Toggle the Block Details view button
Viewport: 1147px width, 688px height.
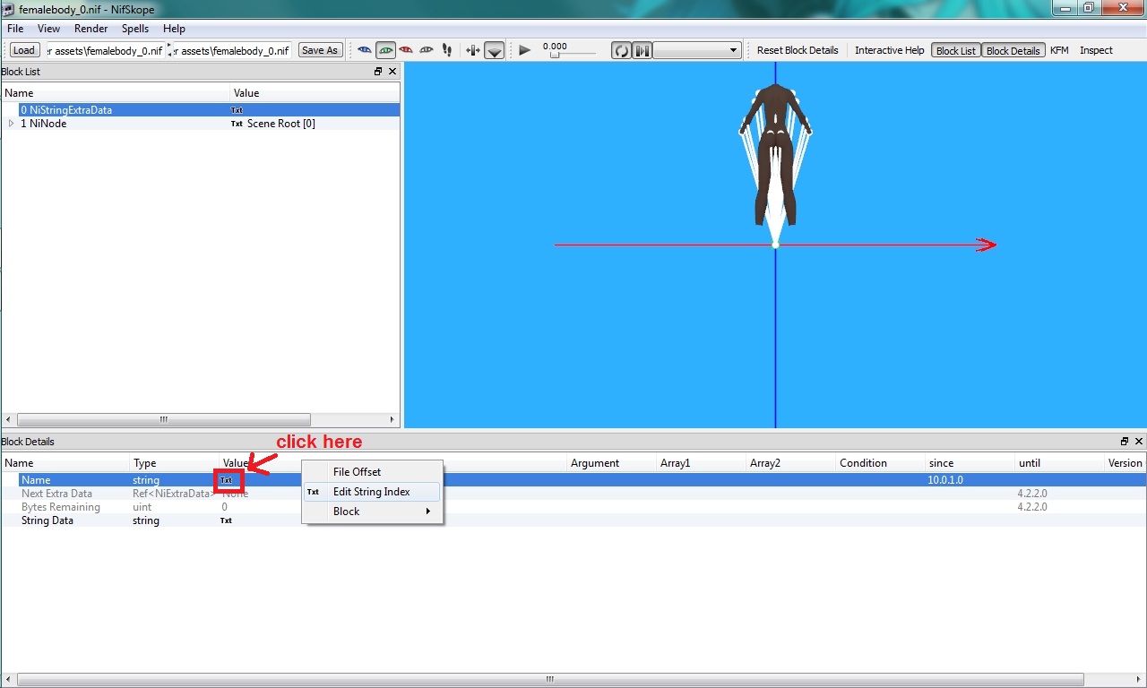[1013, 51]
